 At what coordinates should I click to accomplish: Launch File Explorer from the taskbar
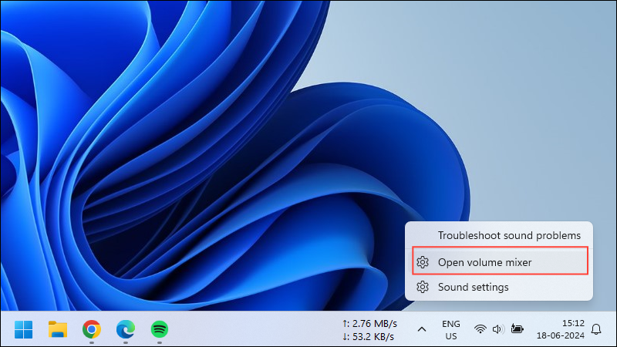coord(57,329)
